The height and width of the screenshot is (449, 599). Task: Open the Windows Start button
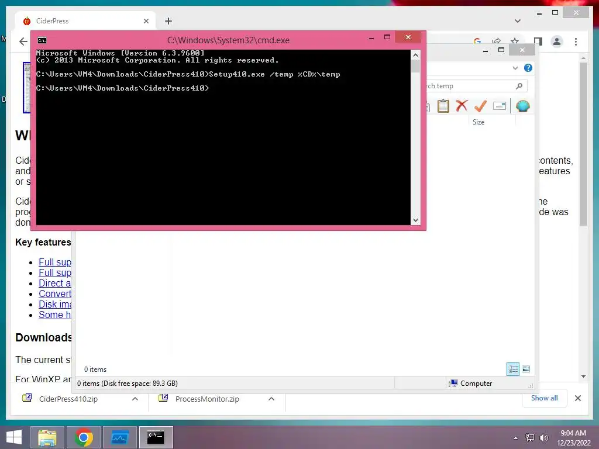click(x=14, y=437)
